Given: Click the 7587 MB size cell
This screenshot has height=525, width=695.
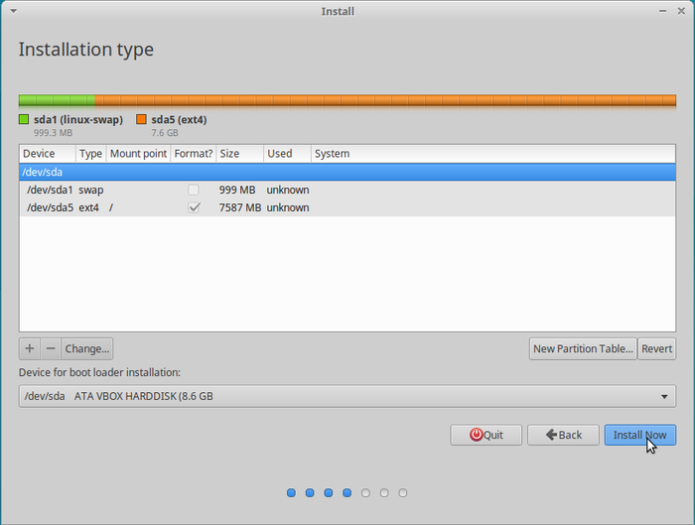Looking at the screenshot, I should coord(240,207).
